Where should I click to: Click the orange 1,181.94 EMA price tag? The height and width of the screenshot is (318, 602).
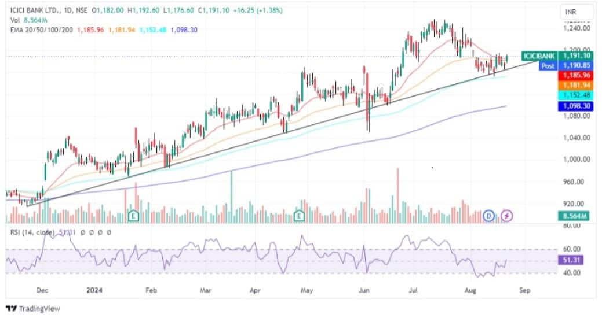575,86
